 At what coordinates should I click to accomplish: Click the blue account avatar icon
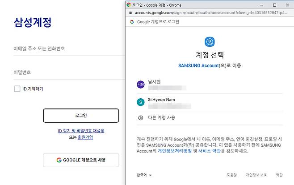tap(210, 42)
